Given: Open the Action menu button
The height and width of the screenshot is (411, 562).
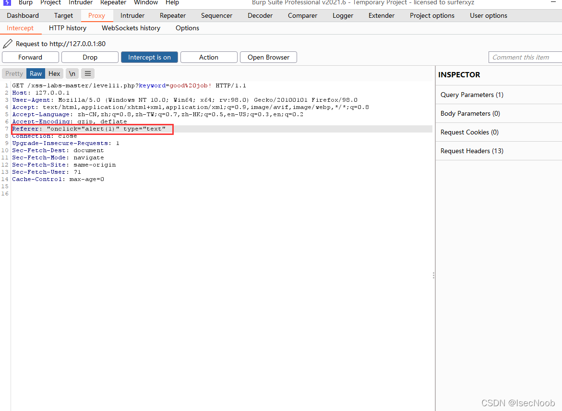Looking at the screenshot, I should tap(209, 58).
